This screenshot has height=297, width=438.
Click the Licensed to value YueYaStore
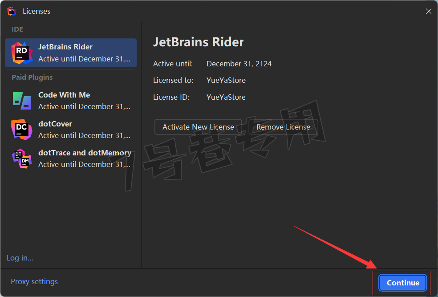pyautogui.click(x=226, y=80)
